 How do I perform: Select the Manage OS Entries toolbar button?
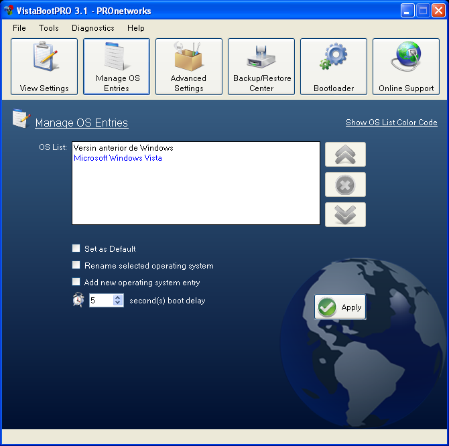coord(117,66)
